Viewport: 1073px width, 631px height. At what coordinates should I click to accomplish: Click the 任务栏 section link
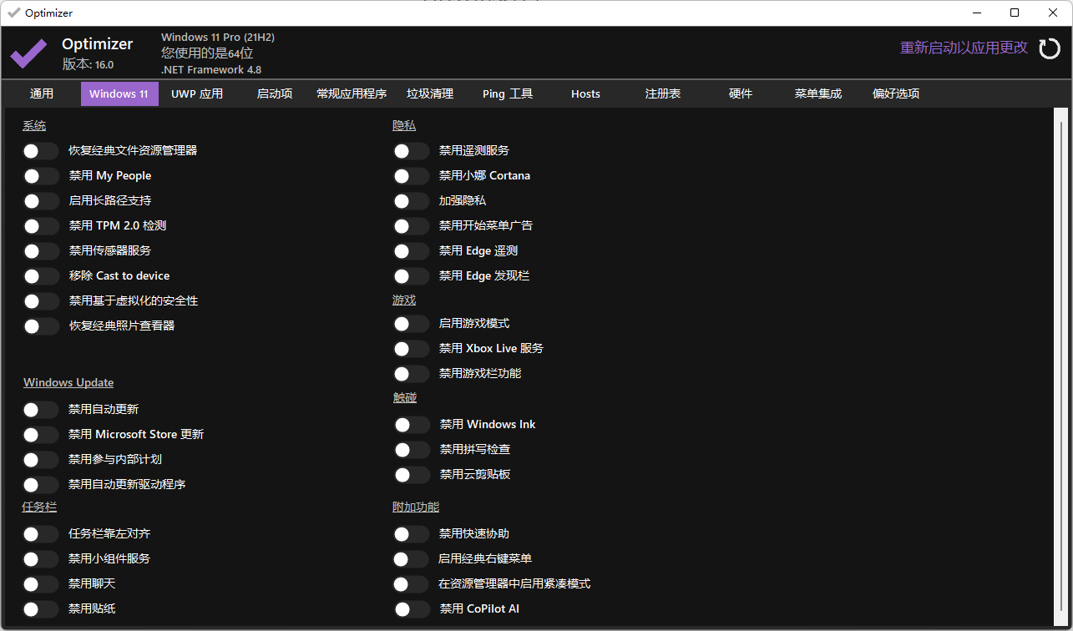click(x=39, y=507)
